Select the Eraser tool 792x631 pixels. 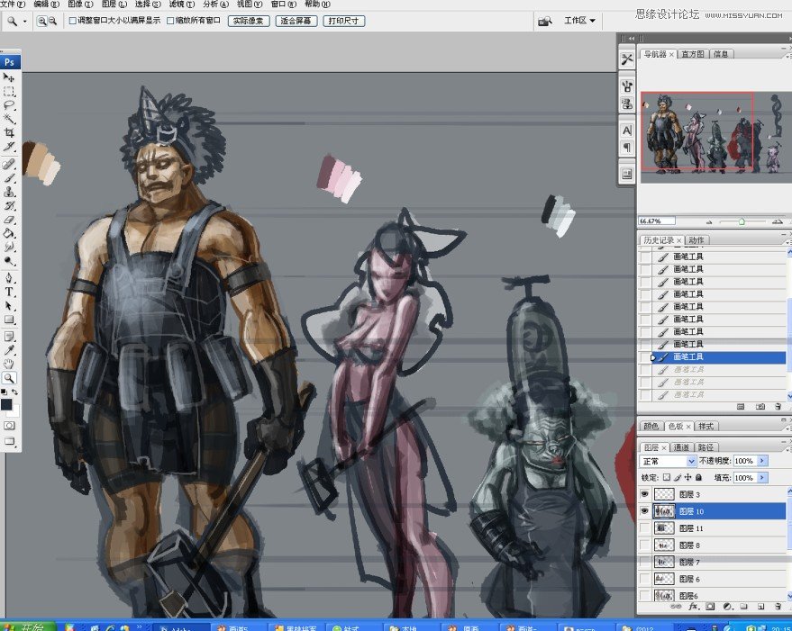[x=9, y=220]
